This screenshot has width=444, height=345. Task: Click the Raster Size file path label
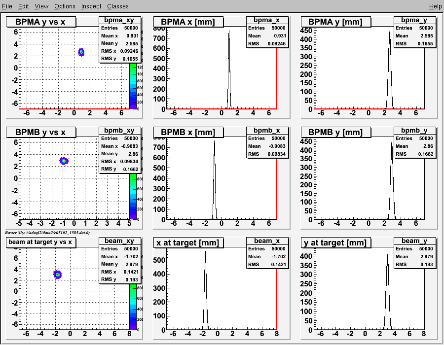point(47,233)
